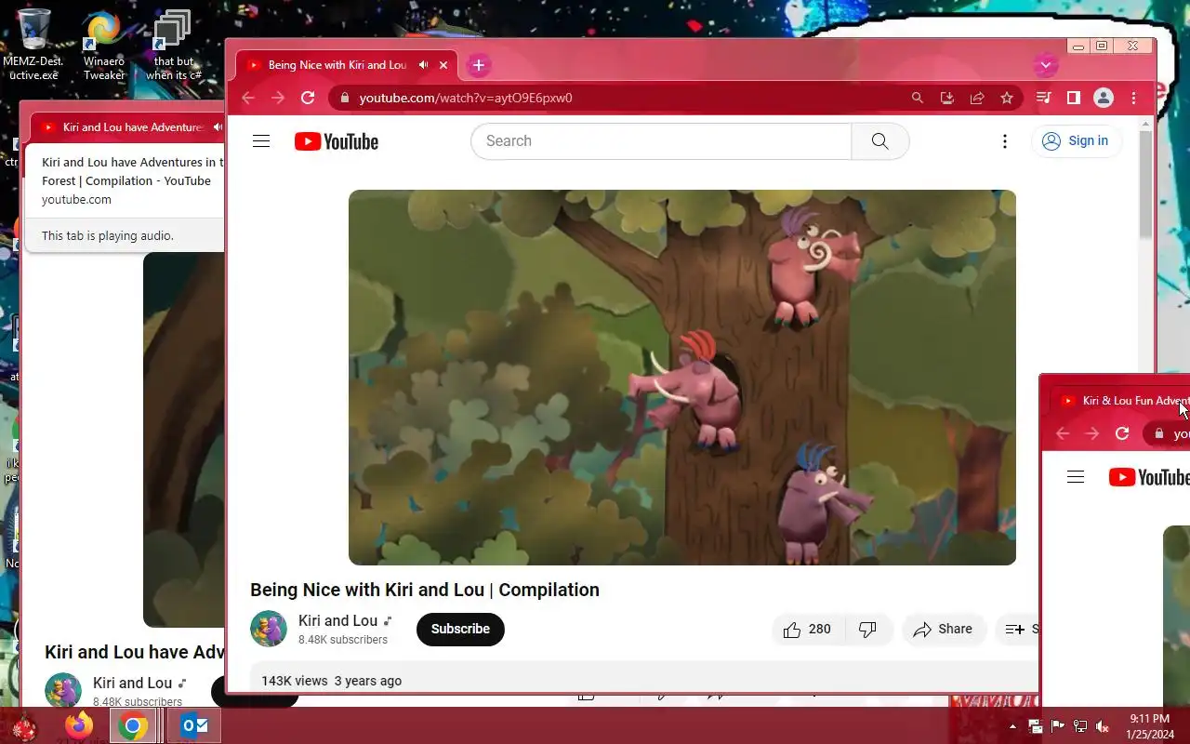Reload the page in the right background window
This screenshot has height=744, width=1190.
coord(1122,433)
